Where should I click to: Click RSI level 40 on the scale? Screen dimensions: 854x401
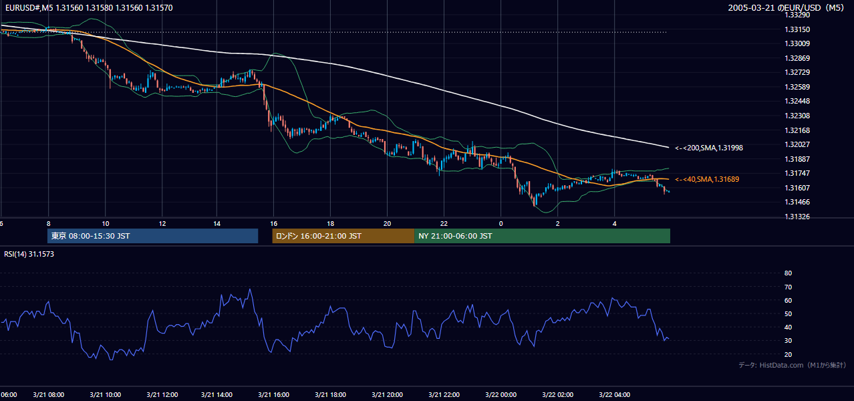tap(788, 327)
